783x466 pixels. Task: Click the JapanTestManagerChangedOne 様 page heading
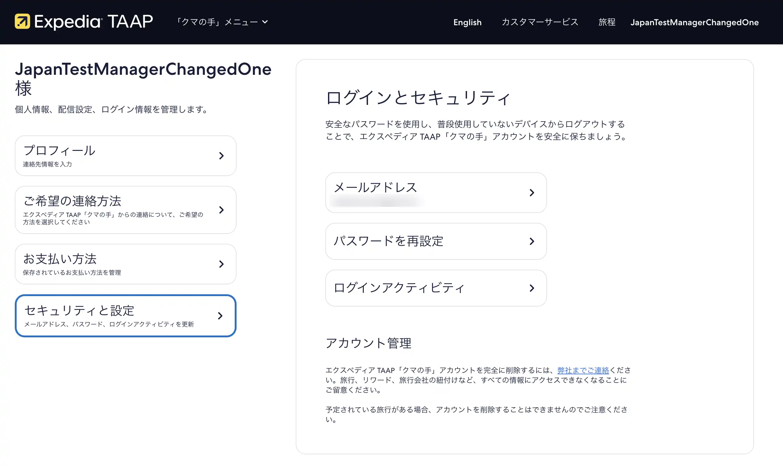[143, 78]
